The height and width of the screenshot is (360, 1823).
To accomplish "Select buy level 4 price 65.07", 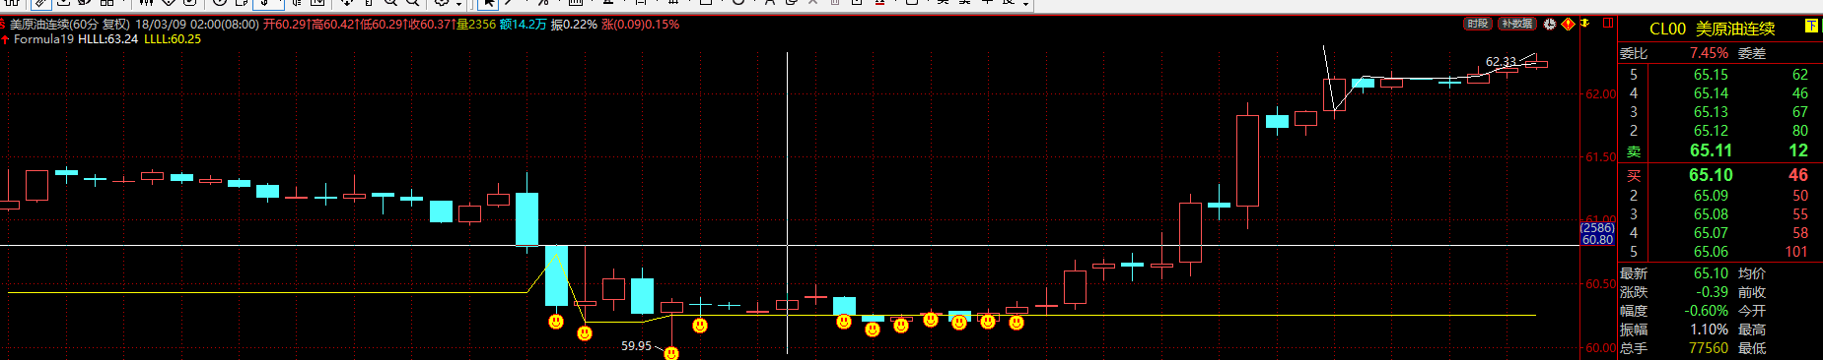I will click(x=1711, y=233).
